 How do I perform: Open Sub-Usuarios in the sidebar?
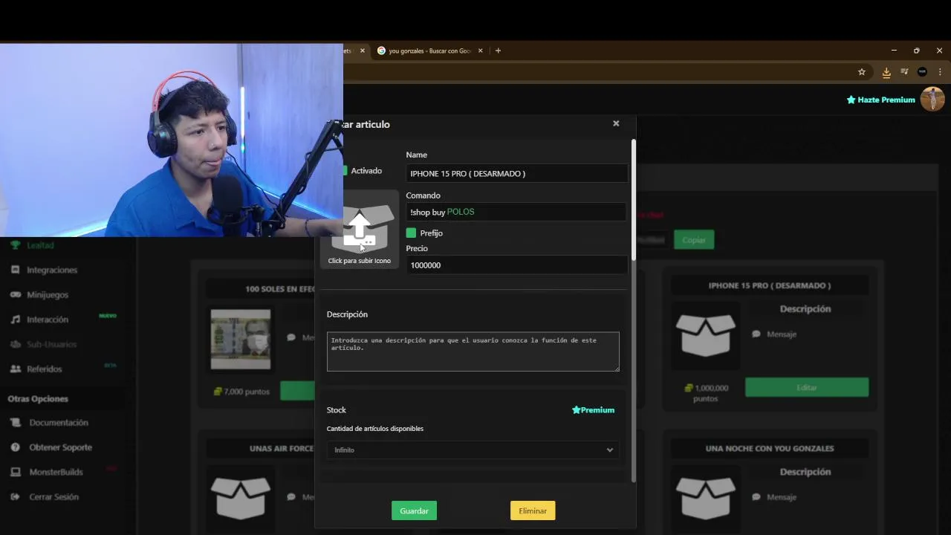[x=51, y=344]
